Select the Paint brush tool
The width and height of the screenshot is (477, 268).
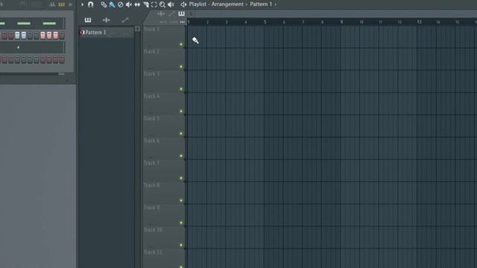[x=112, y=4]
